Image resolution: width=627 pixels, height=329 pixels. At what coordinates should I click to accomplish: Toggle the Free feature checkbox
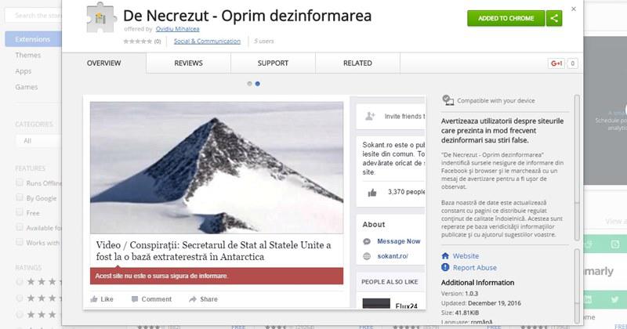(19, 212)
